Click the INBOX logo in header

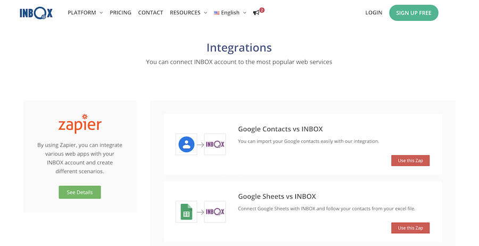click(36, 13)
